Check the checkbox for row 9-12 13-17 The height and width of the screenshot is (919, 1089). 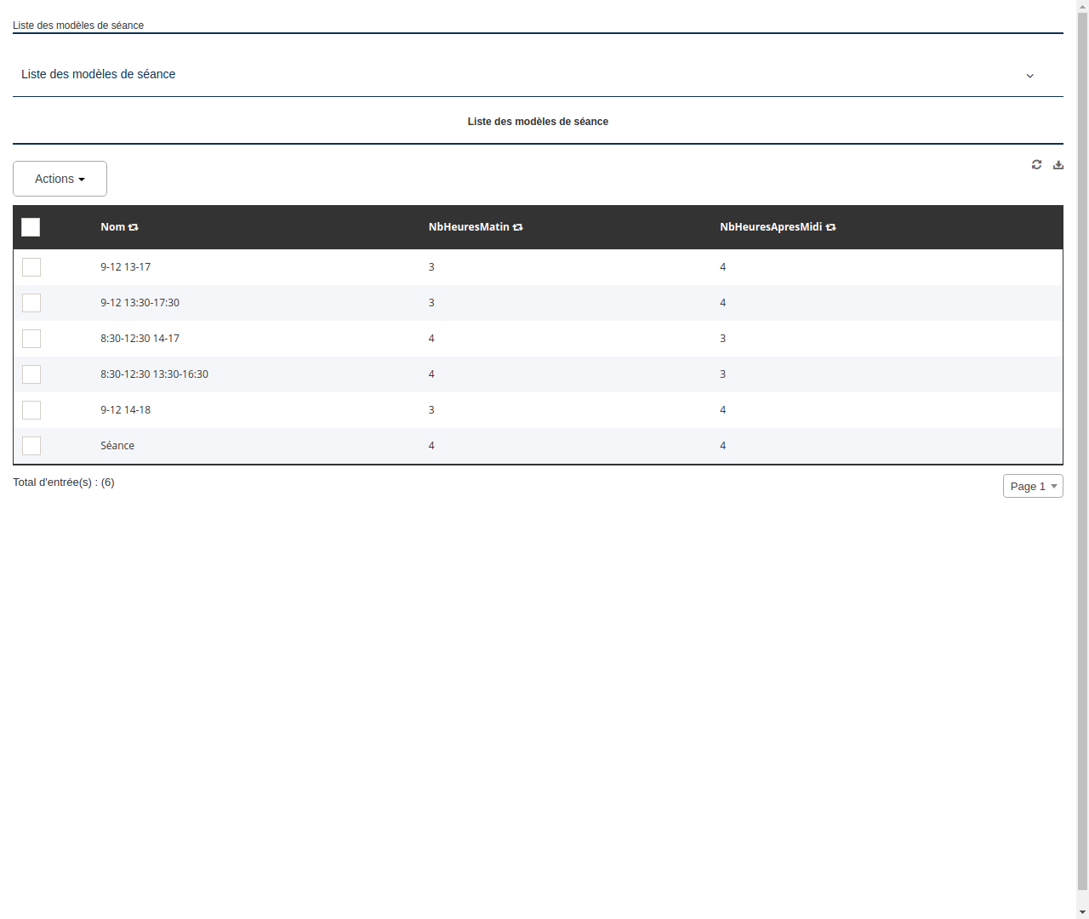click(x=31, y=267)
